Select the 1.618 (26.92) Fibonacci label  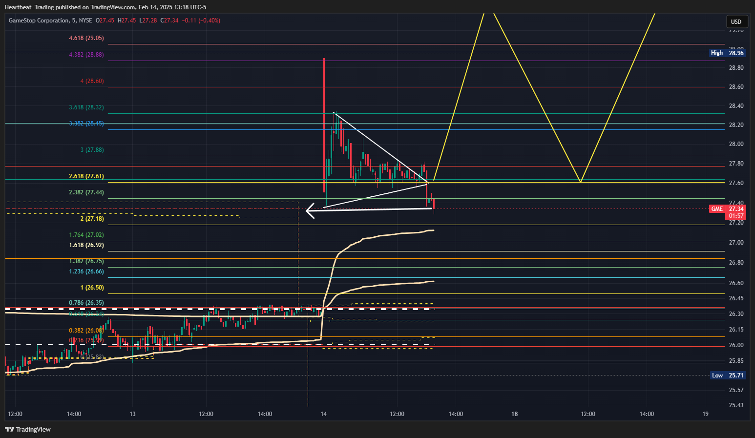(x=86, y=245)
